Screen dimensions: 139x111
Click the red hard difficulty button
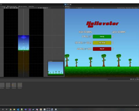[x=102, y=49]
